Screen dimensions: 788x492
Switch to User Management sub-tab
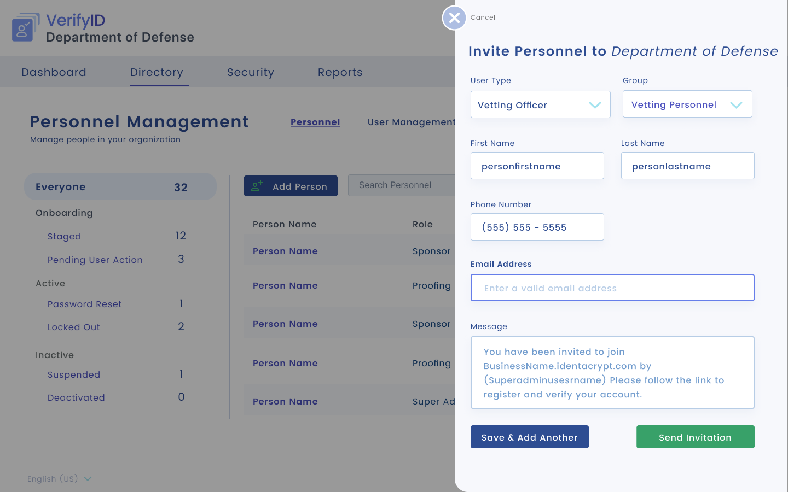tap(411, 122)
